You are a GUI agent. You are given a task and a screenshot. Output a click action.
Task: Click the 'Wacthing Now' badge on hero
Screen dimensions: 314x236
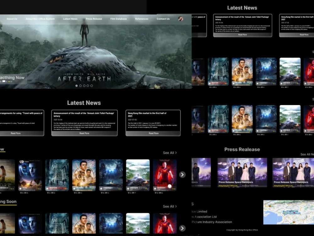click(13, 79)
